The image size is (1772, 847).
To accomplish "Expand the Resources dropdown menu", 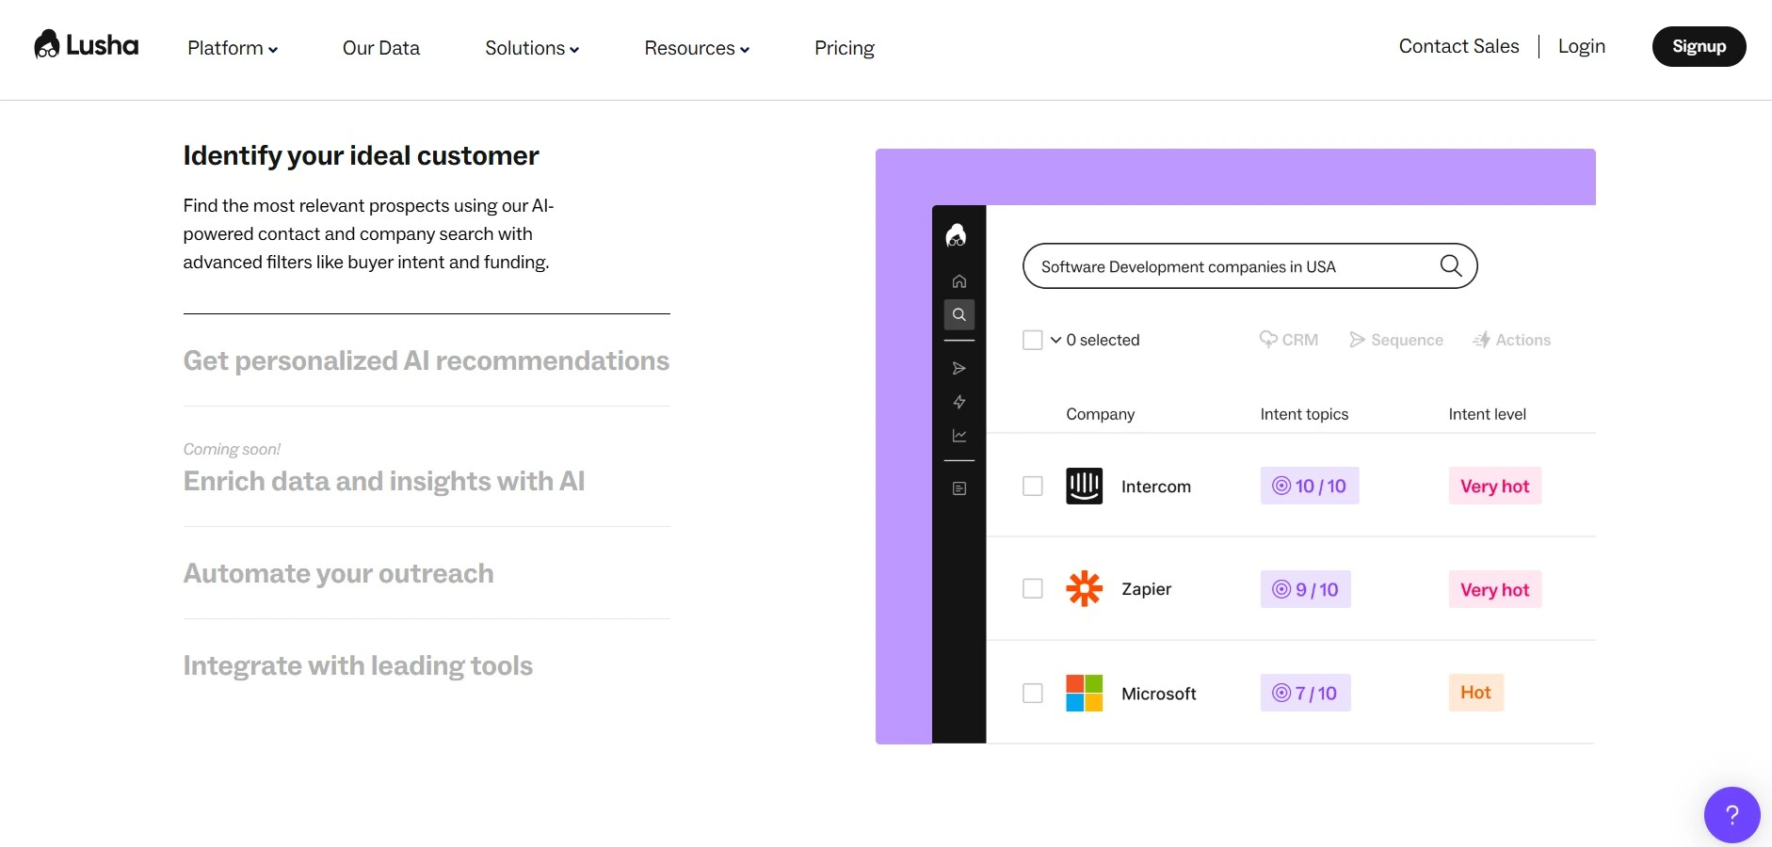I will point(697,48).
